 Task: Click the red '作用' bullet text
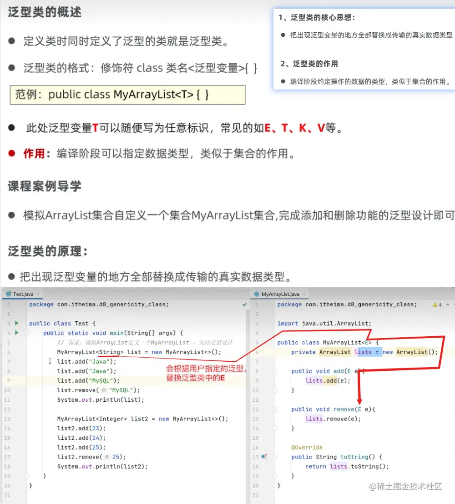tap(34, 153)
